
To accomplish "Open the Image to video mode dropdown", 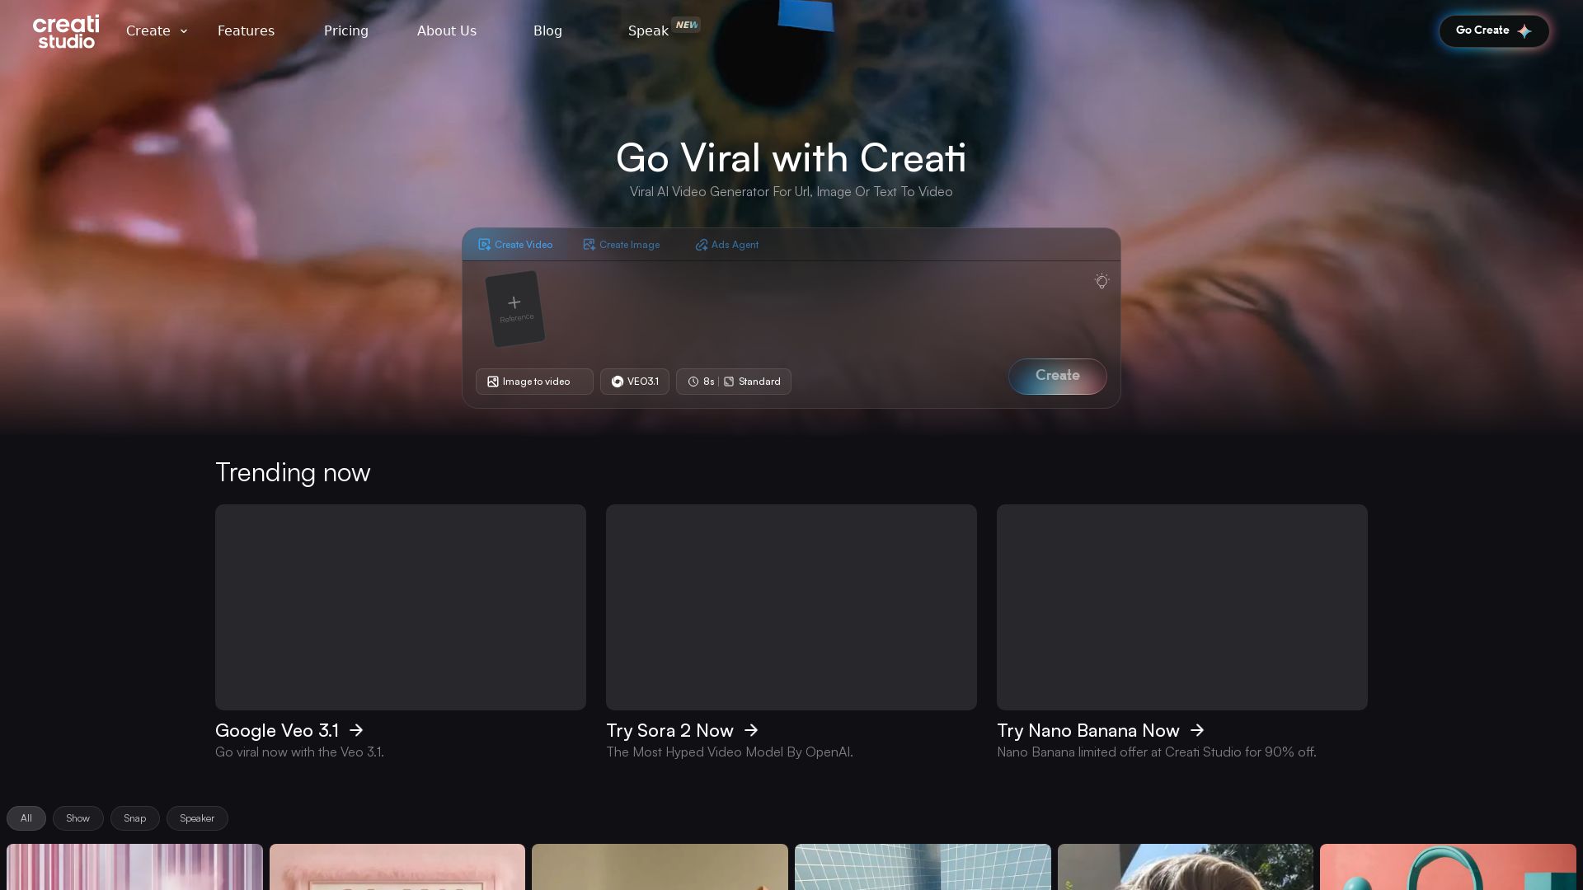I will pos(534,382).
